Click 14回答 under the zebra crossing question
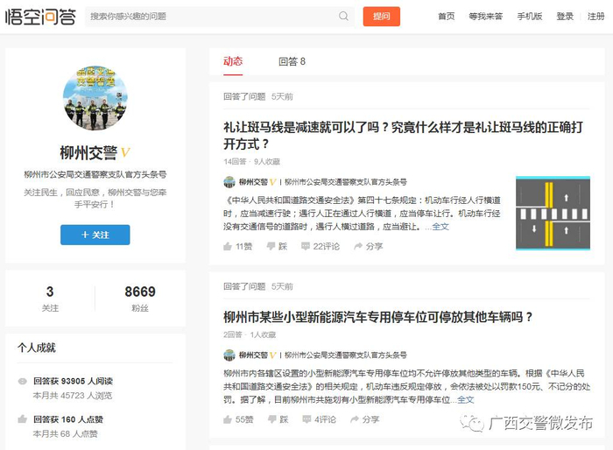Viewport: 613px width, 450px height. pos(235,161)
